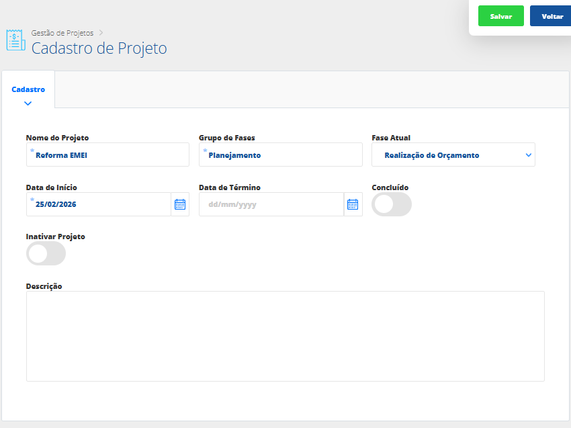This screenshot has height=428, width=571.
Task: Click the required asterisk in Nome do Projeto
Action: tap(32, 151)
